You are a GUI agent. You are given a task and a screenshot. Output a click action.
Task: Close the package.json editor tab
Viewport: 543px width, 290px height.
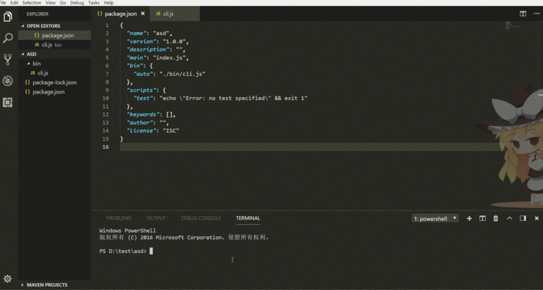143,14
